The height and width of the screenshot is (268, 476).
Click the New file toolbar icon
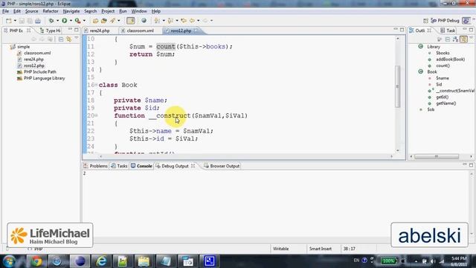(x=8, y=21)
